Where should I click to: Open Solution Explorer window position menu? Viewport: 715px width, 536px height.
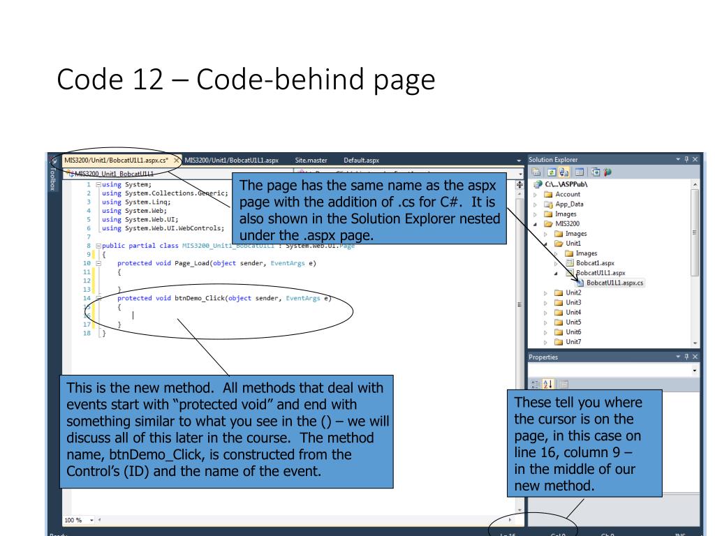(x=678, y=159)
